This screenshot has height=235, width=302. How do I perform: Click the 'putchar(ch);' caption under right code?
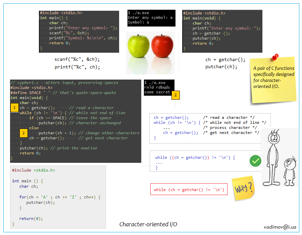coord(221,67)
